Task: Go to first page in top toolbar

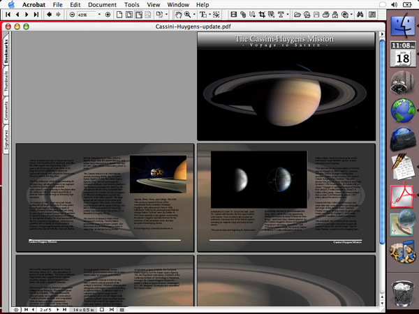Action: [x=8, y=15]
